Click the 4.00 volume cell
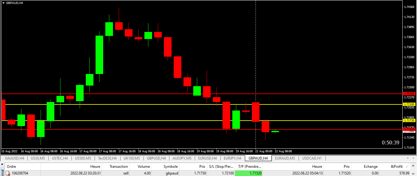The height and width of the screenshot is (176, 417). point(140,173)
